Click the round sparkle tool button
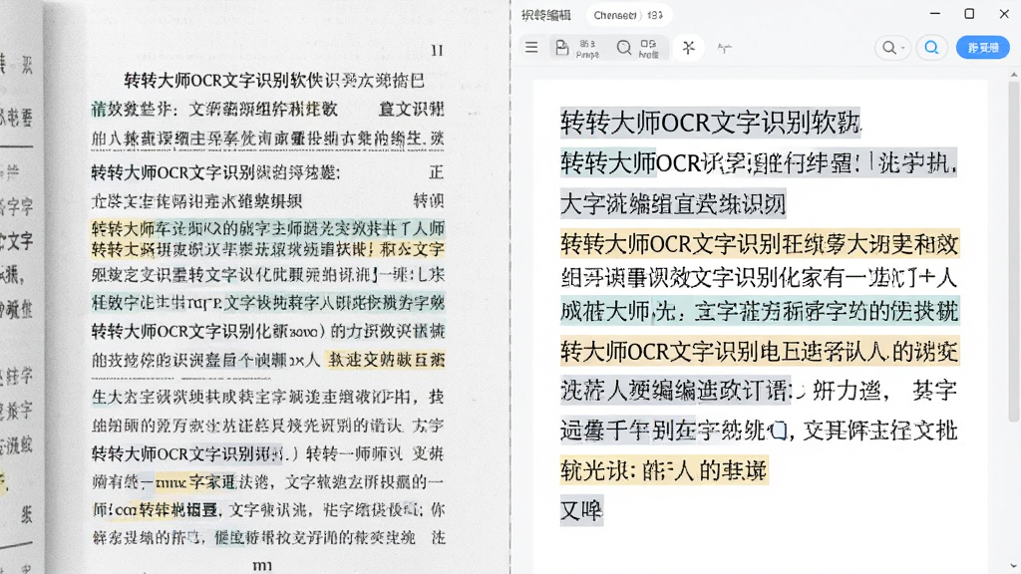1021x574 pixels. point(688,48)
